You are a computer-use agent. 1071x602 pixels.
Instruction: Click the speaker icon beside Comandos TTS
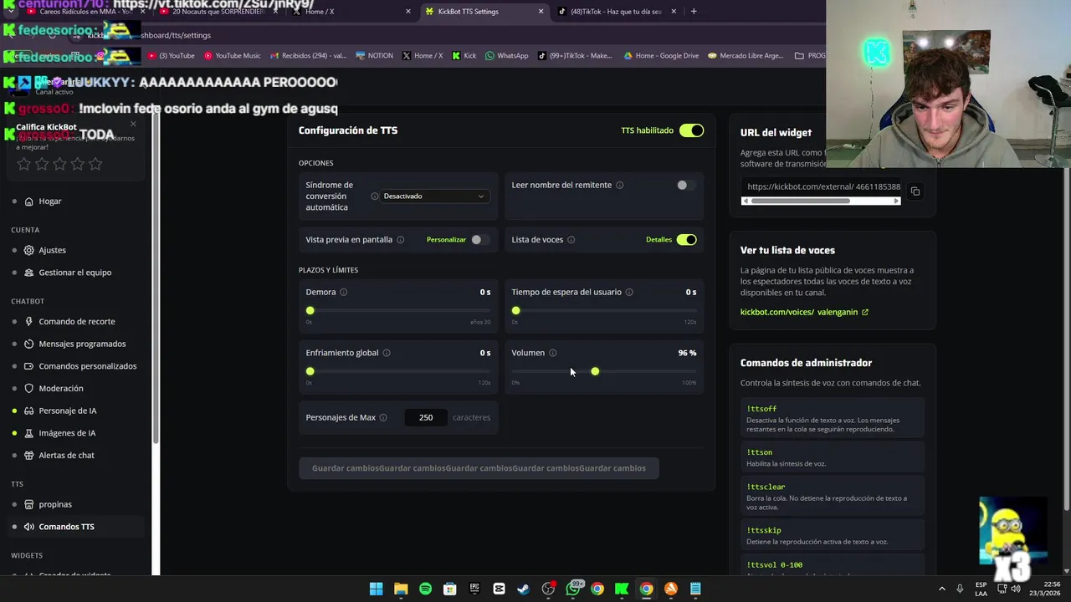(x=29, y=527)
